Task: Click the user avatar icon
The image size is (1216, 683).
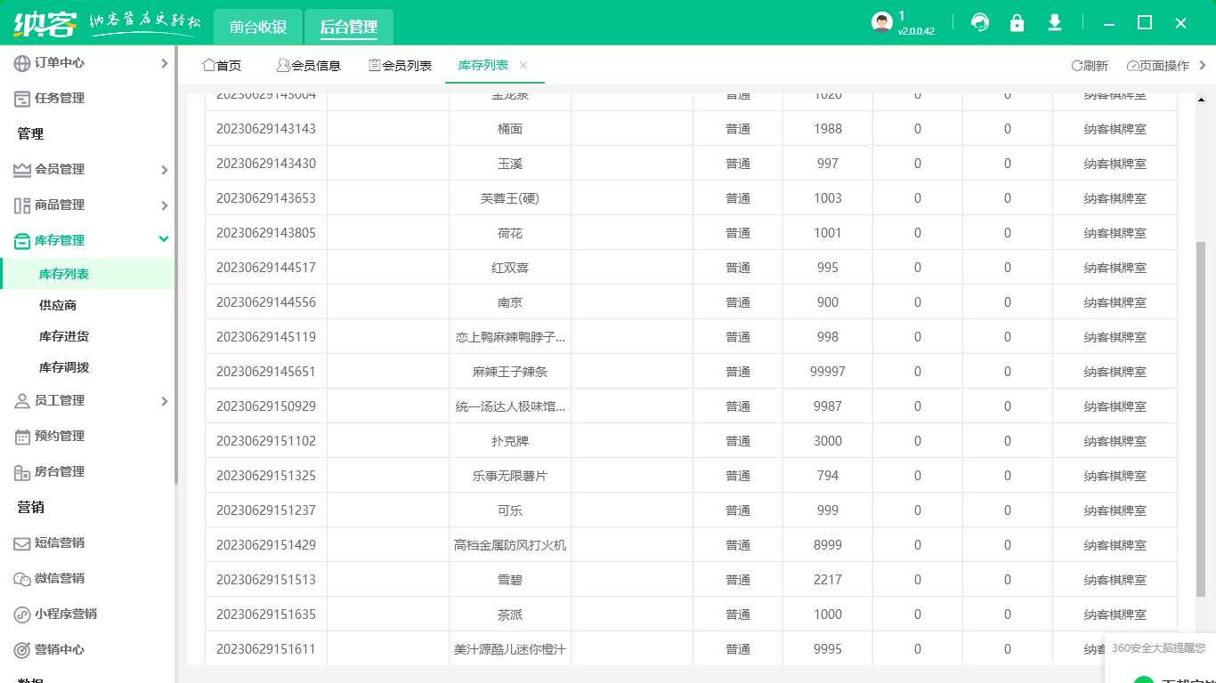Action: point(881,23)
